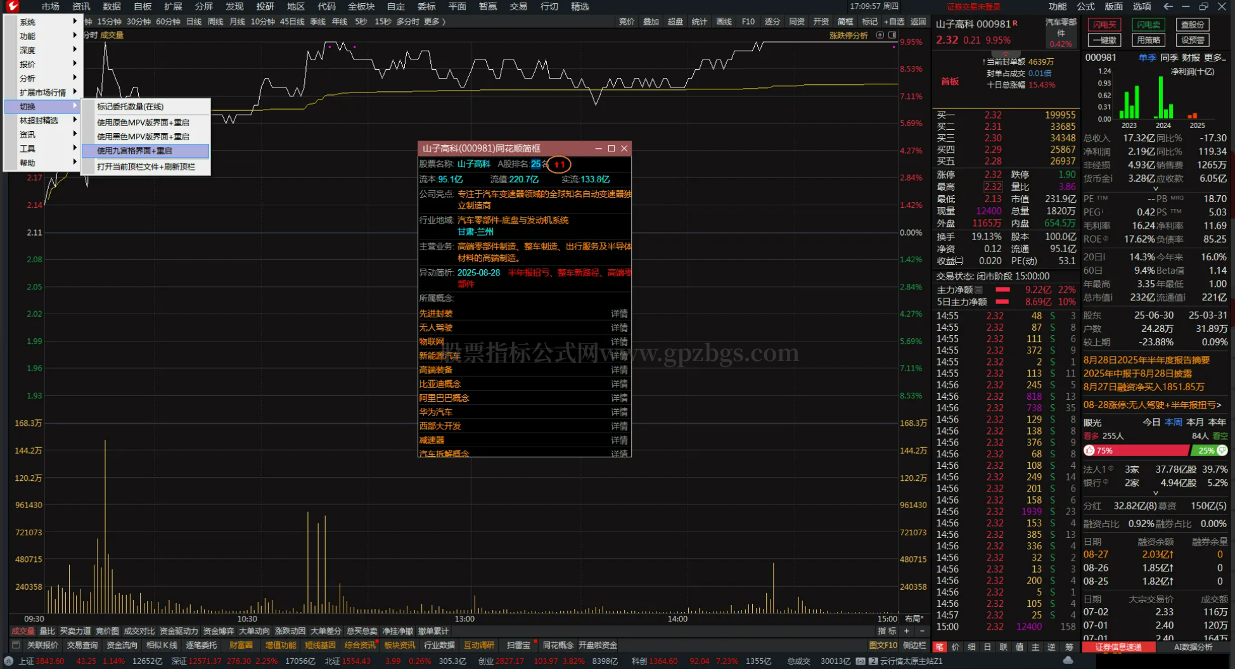Close the 同花顺简框 popup window
Screen dimensions: 1235x669
pyautogui.click(x=624, y=148)
